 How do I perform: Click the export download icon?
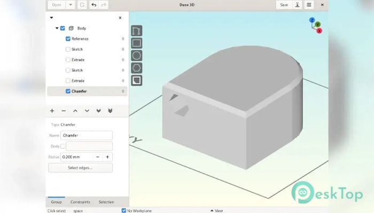click(x=297, y=5)
